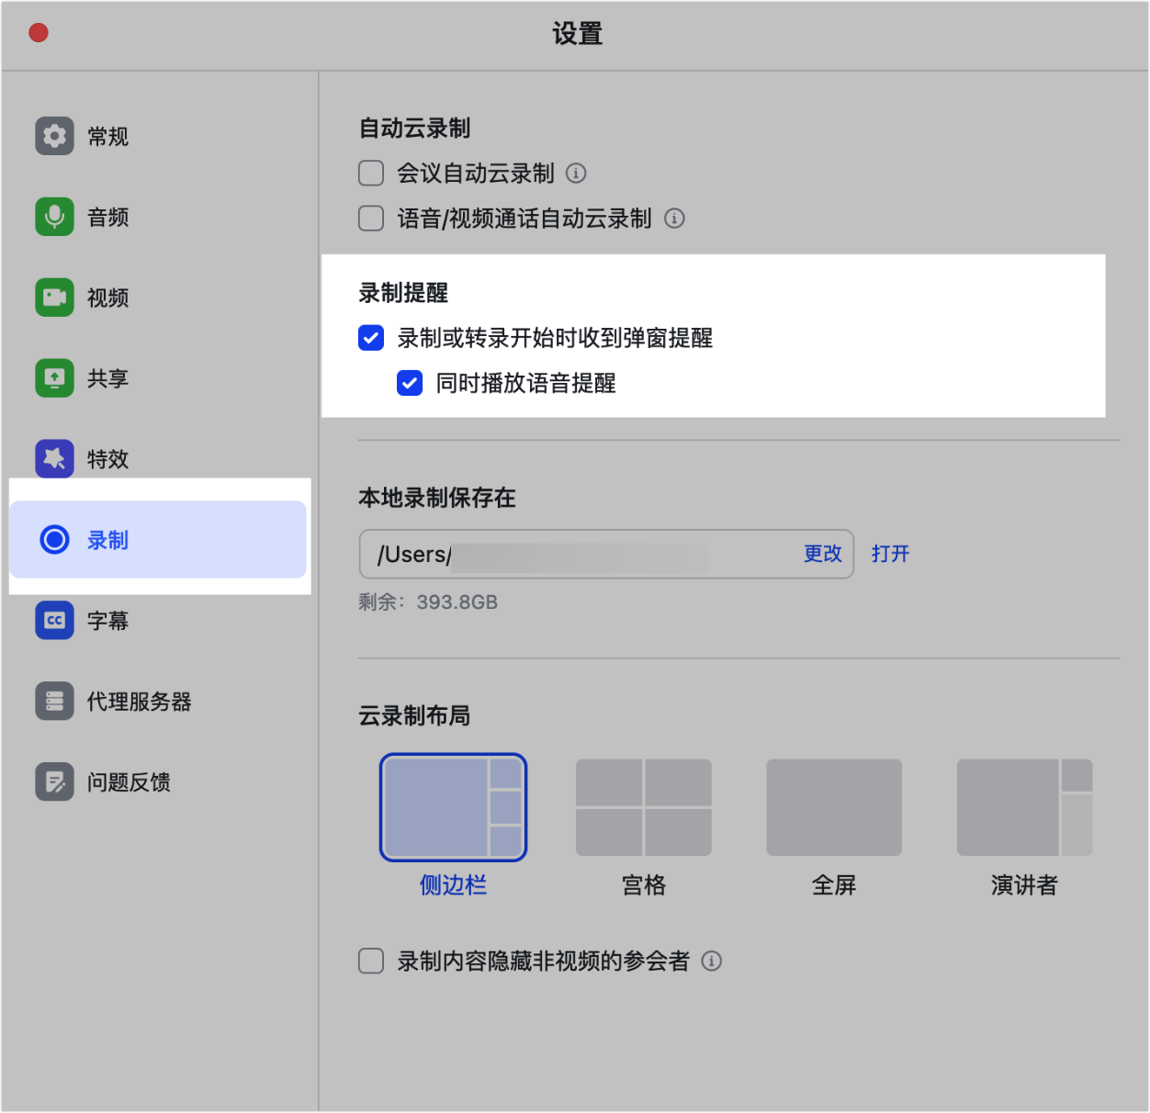The width and height of the screenshot is (1150, 1113).
Task: Select the 音频 microphone icon
Action: 54,217
